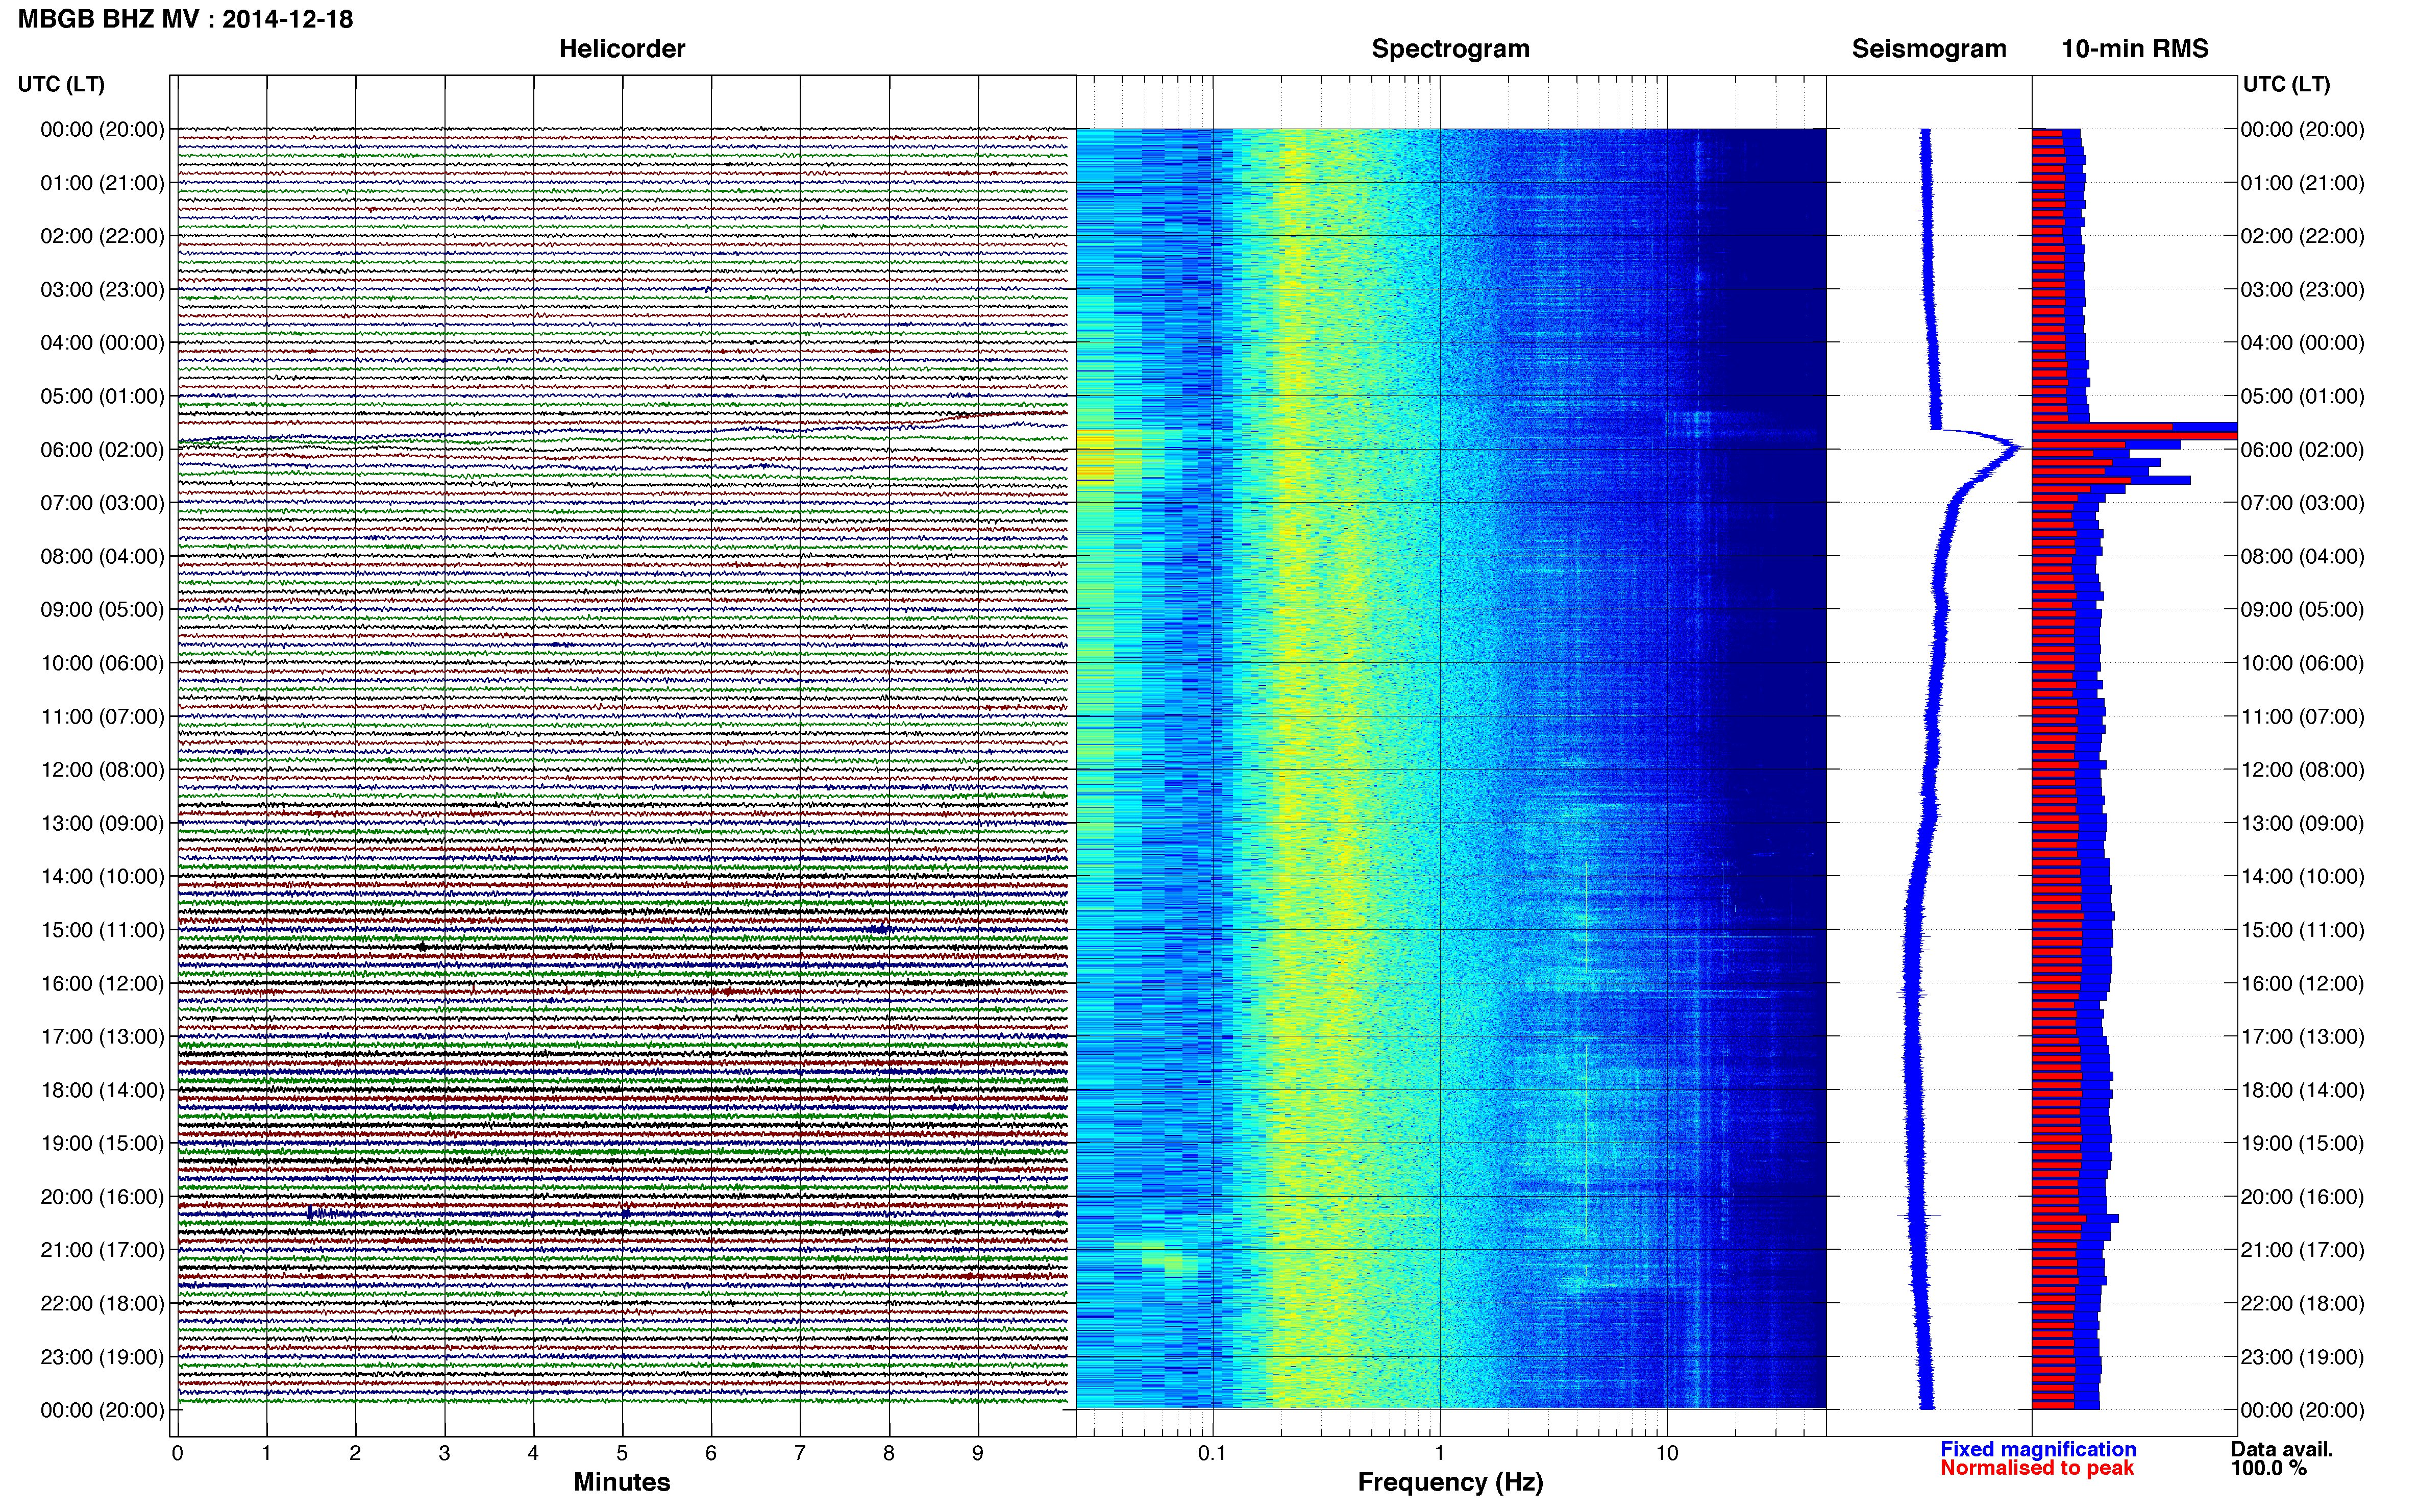Select the Frequency (Hz) axis label
Screen dimensions: 2419x1512
click(x=1450, y=1482)
